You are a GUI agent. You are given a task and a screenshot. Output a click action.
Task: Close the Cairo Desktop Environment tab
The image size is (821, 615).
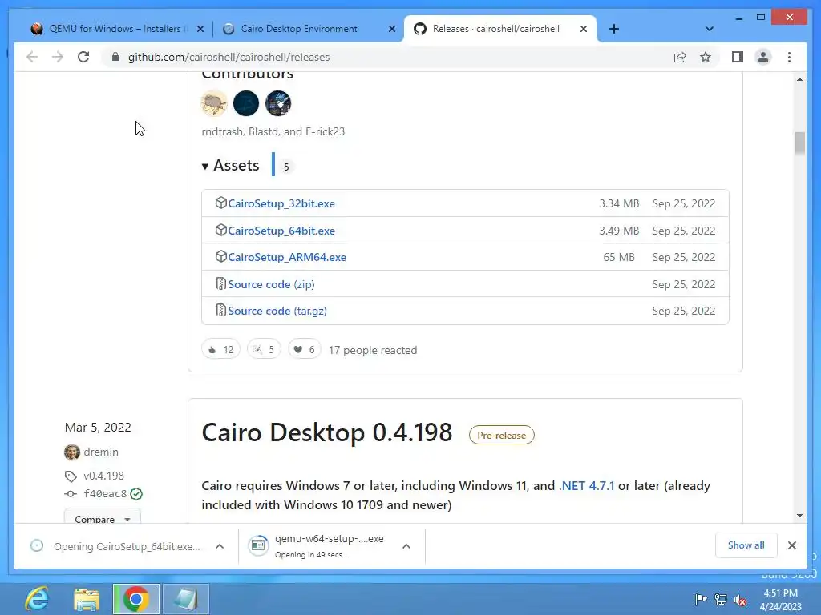[x=391, y=29]
